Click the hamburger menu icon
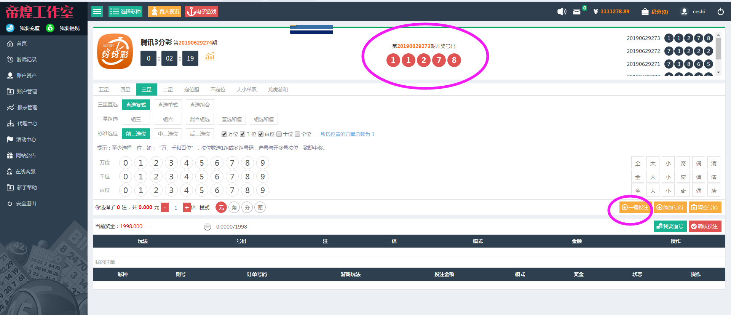This screenshot has height=315, width=731. click(x=97, y=11)
